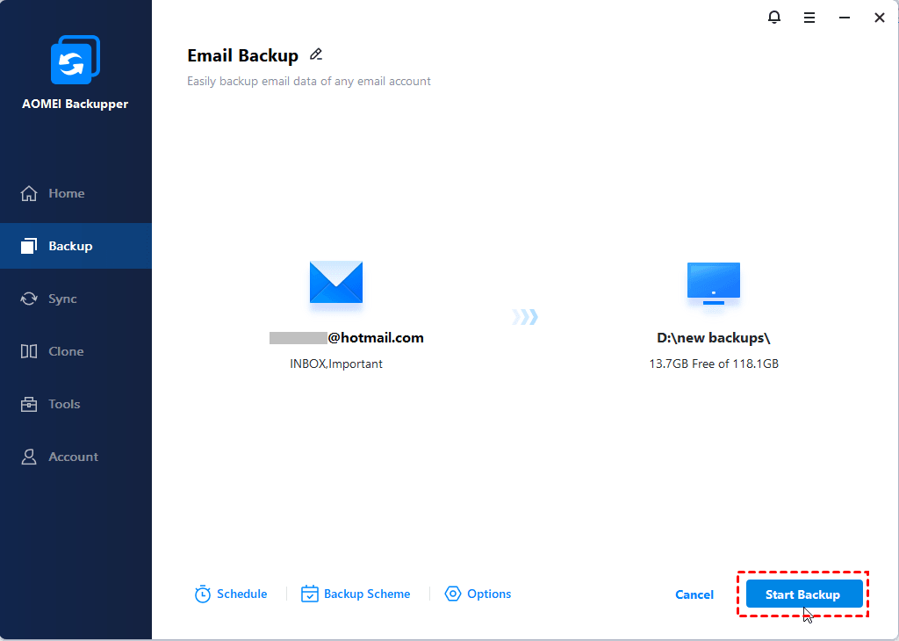Open the Tools section
The image size is (899, 641).
pos(76,404)
